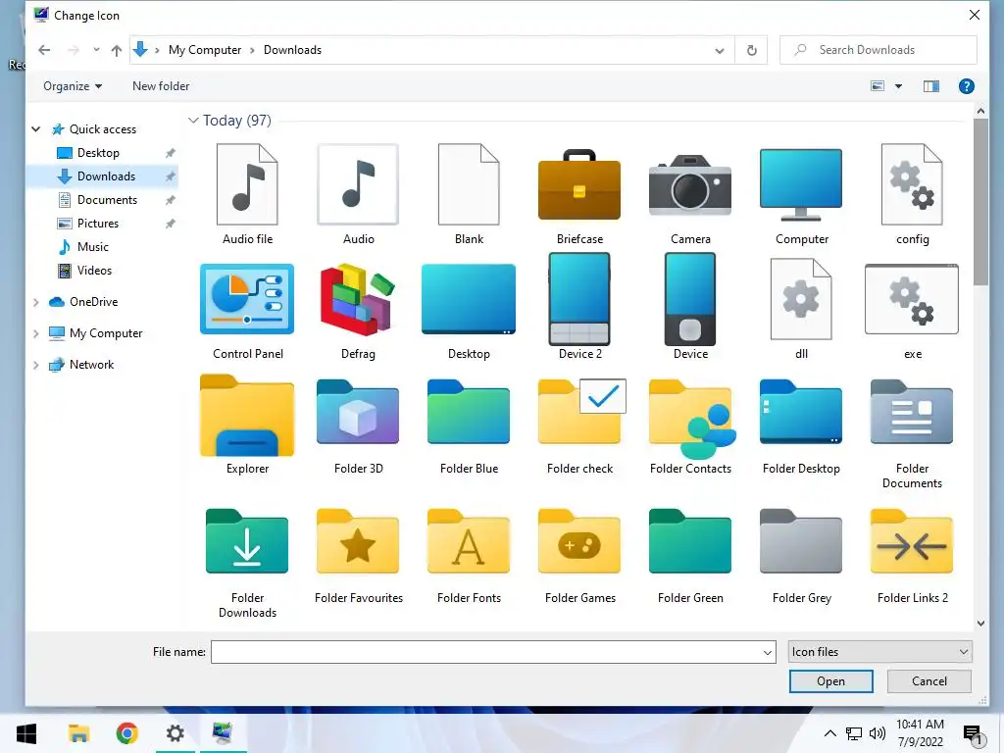Show hidden system tray icons
This screenshot has width=1004, height=753.
pos(829,733)
